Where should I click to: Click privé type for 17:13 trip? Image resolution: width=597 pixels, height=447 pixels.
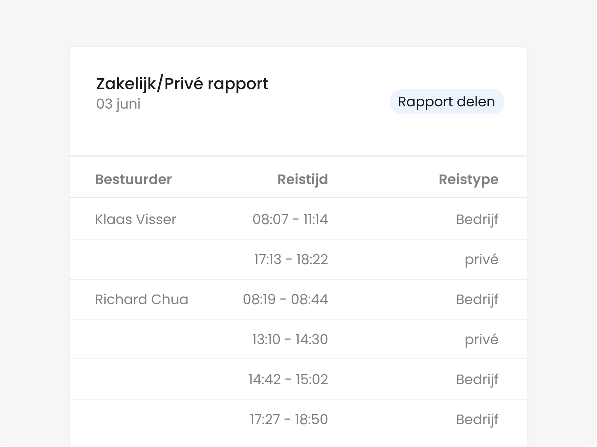(x=481, y=260)
